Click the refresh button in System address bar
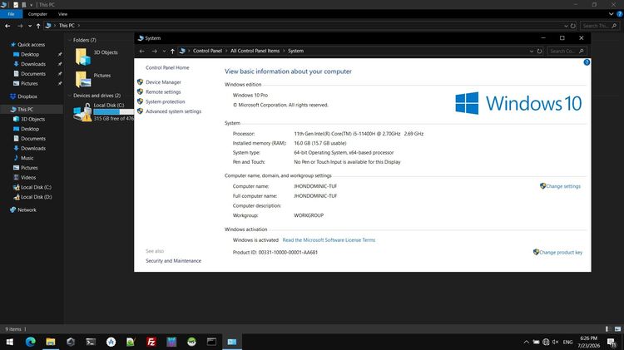The image size is (624, 350). (x=539, y=51)
